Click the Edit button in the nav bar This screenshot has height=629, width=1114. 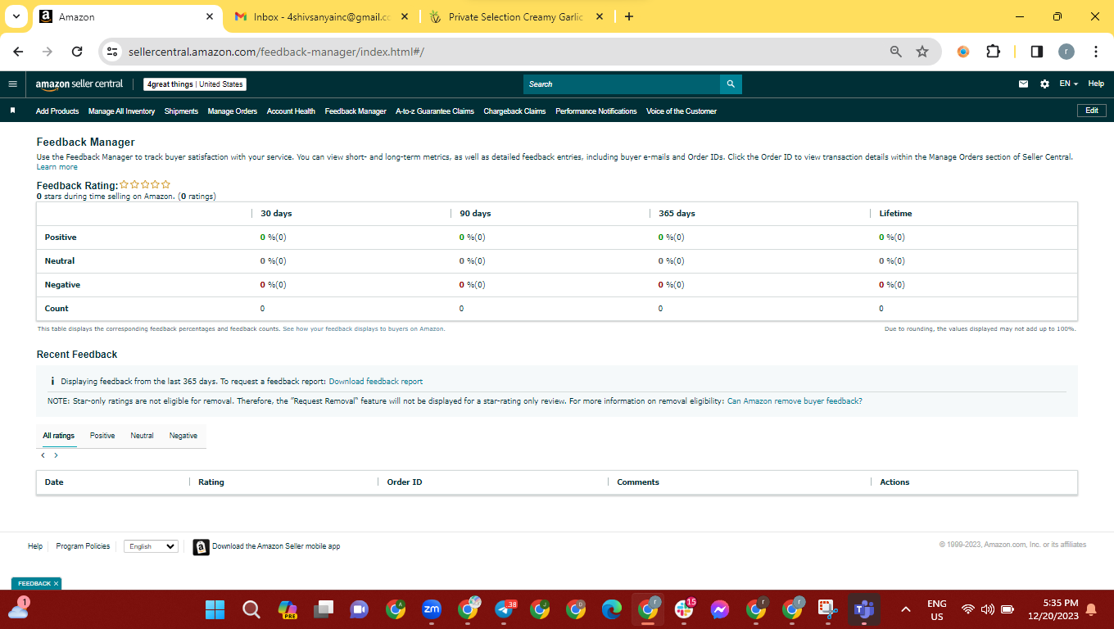tap(1091, 111)
